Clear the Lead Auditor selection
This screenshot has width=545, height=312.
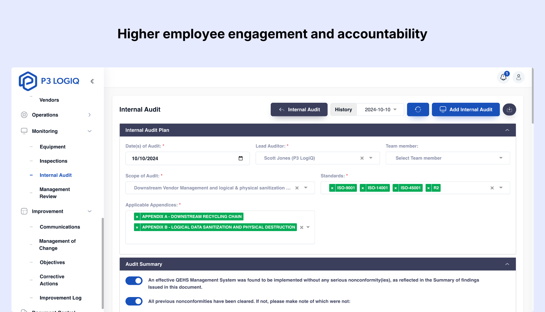pos(362,158)
